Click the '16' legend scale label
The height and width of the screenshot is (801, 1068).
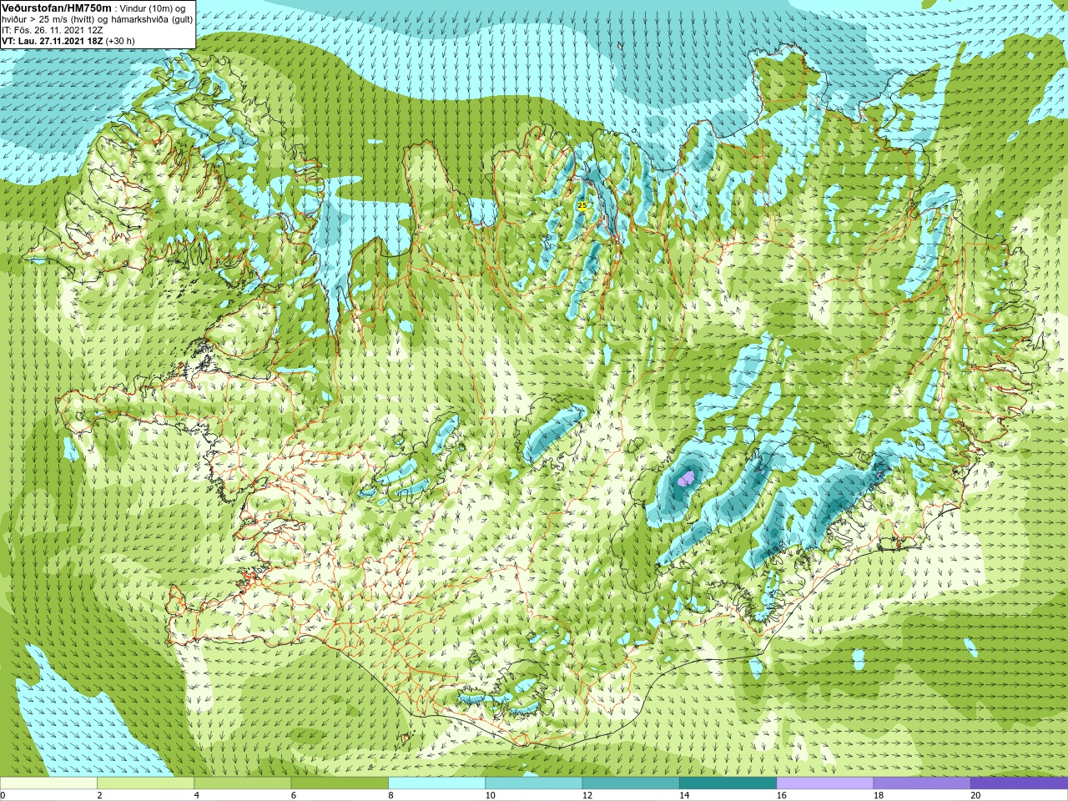[x=781, y=795]
